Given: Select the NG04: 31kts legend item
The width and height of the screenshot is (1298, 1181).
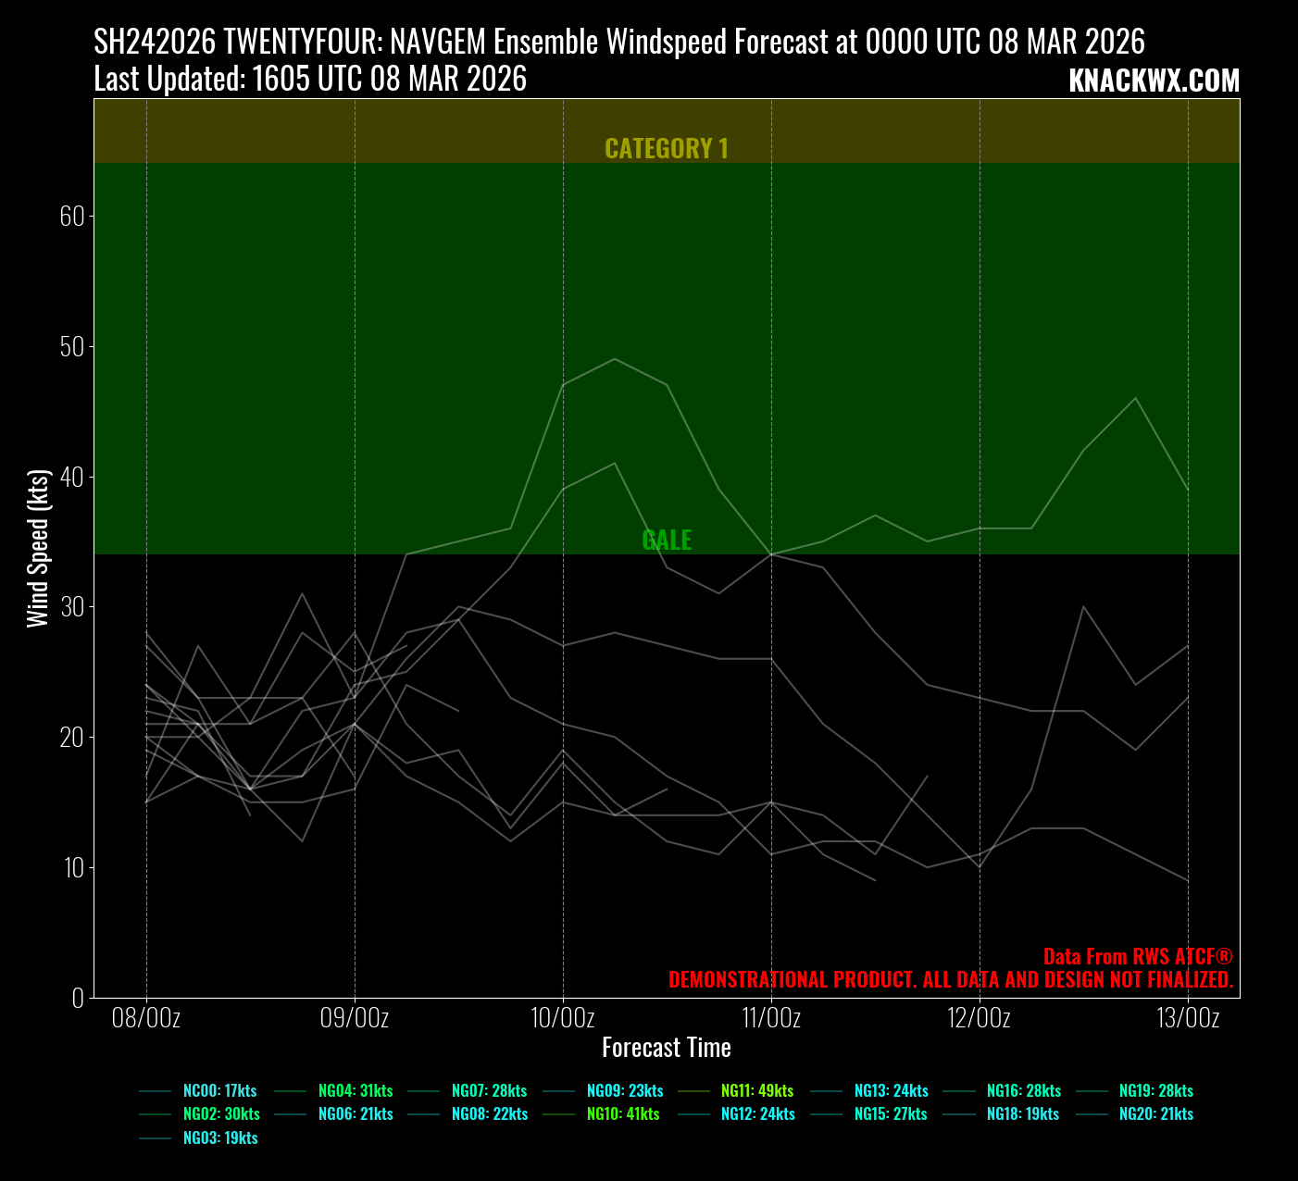Looking at the screenshot, I should pyautogui.click(x=356, y=1091).
